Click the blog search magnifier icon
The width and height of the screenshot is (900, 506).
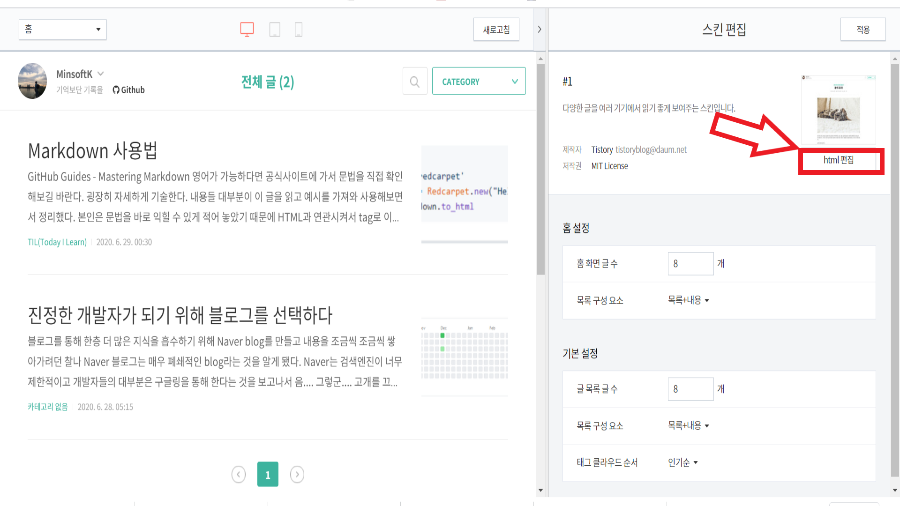[x=414, y=82]
